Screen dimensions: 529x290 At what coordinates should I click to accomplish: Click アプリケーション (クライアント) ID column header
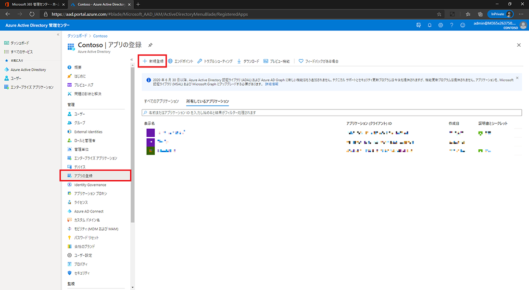point(369,123)
